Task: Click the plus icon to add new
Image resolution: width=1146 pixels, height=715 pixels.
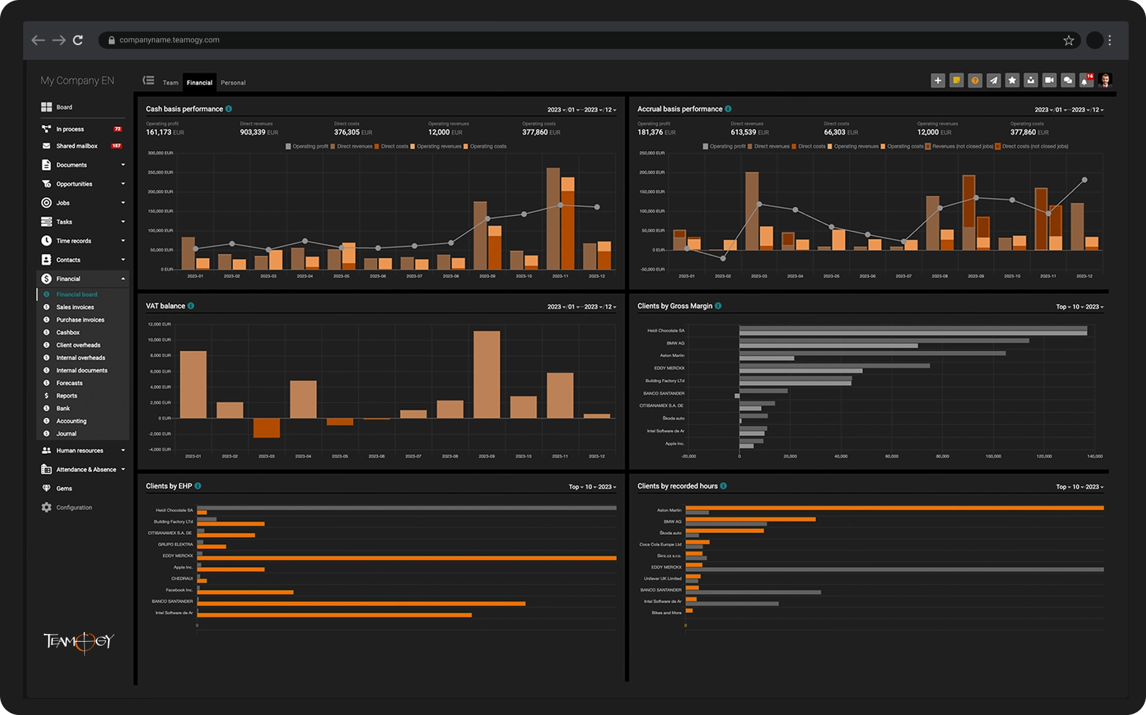Action: pos(938,80)
